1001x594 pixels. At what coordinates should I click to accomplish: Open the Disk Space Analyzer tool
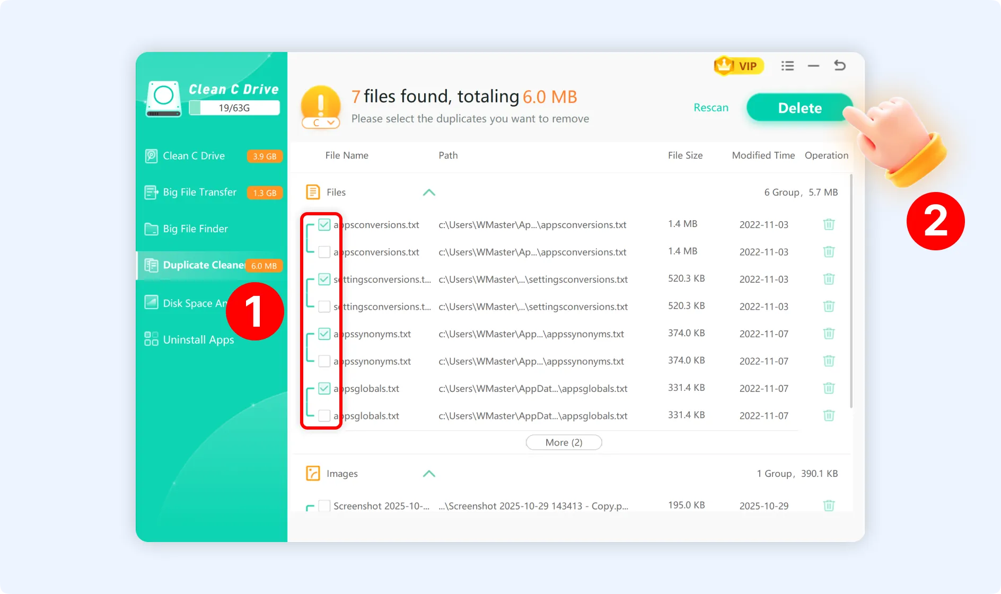186,302
